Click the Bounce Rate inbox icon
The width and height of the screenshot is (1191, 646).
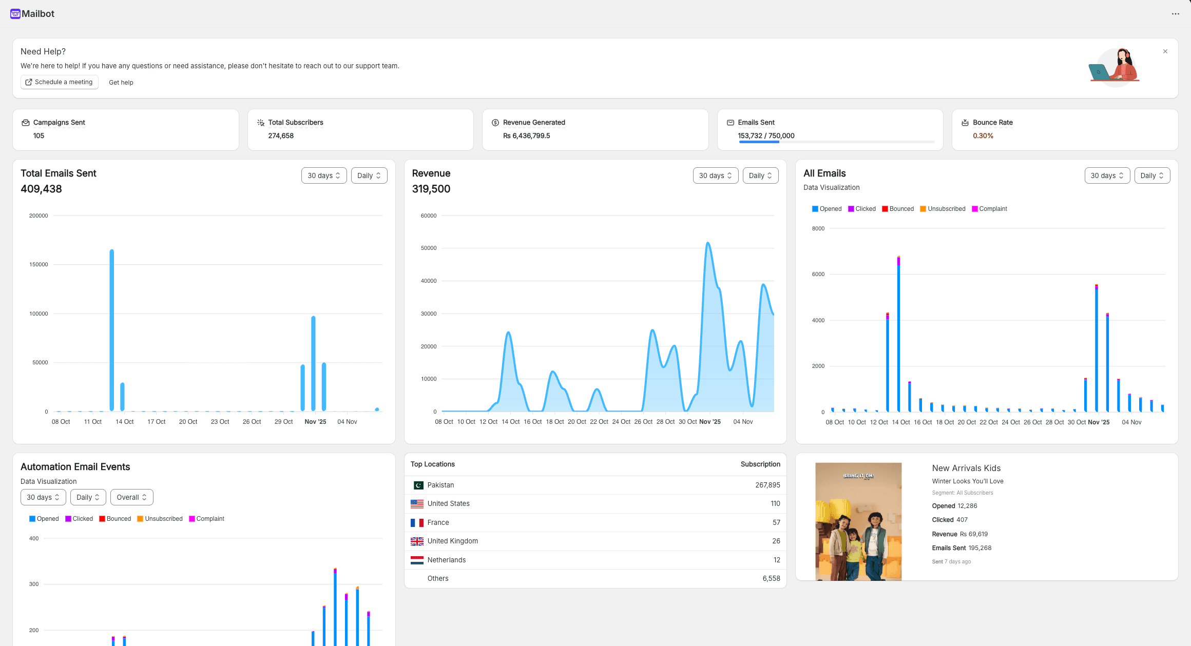tap(965, 123)
